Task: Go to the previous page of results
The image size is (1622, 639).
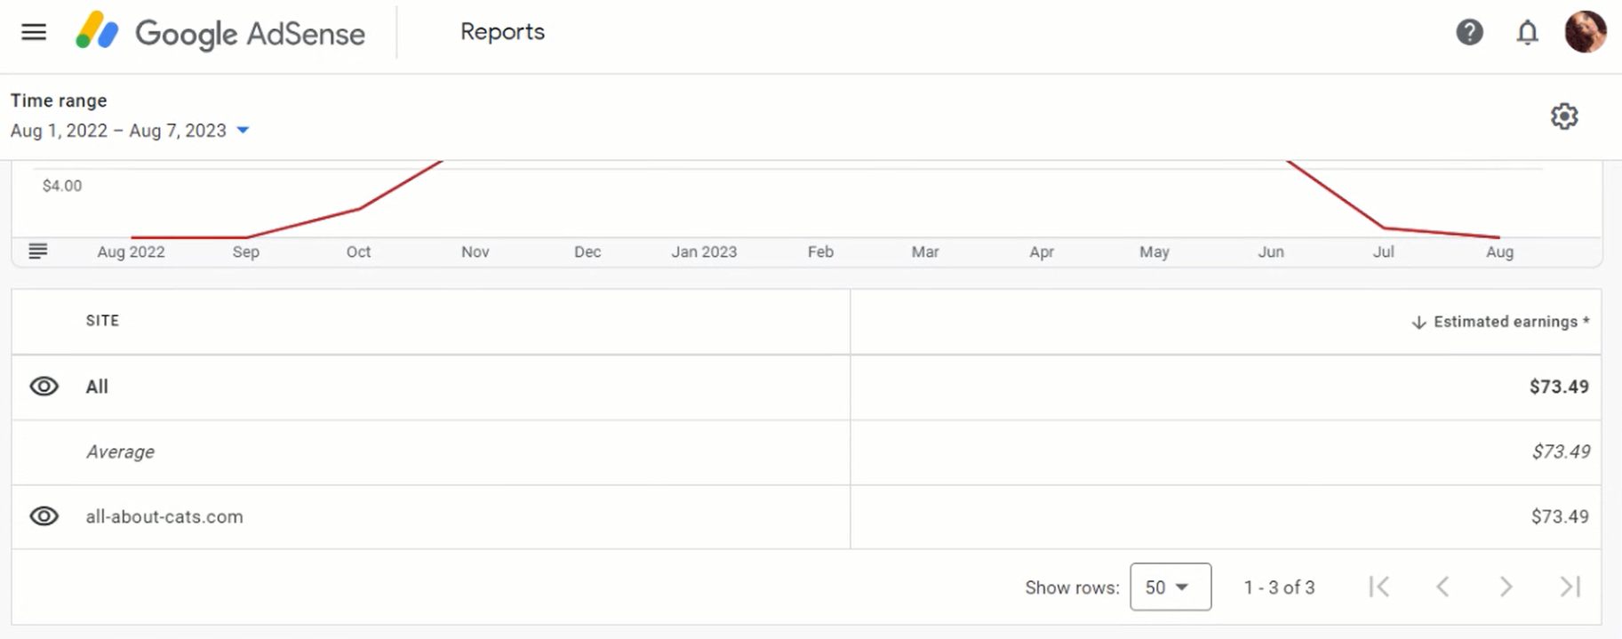Action: click(x=1442, y=587)
